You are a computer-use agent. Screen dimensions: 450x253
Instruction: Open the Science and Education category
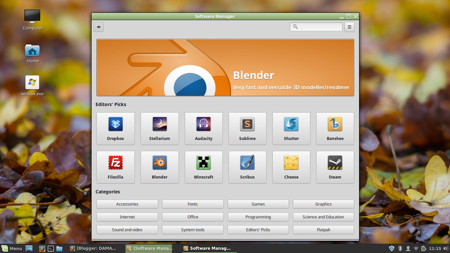pyautogui.click(x=323, y=217)
